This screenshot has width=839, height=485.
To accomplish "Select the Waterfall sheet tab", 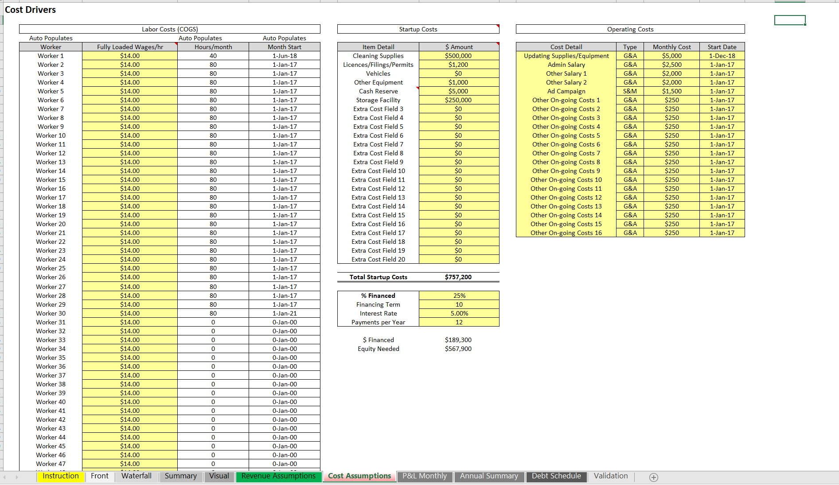I will pyautogui.click(x=136, y=476).
